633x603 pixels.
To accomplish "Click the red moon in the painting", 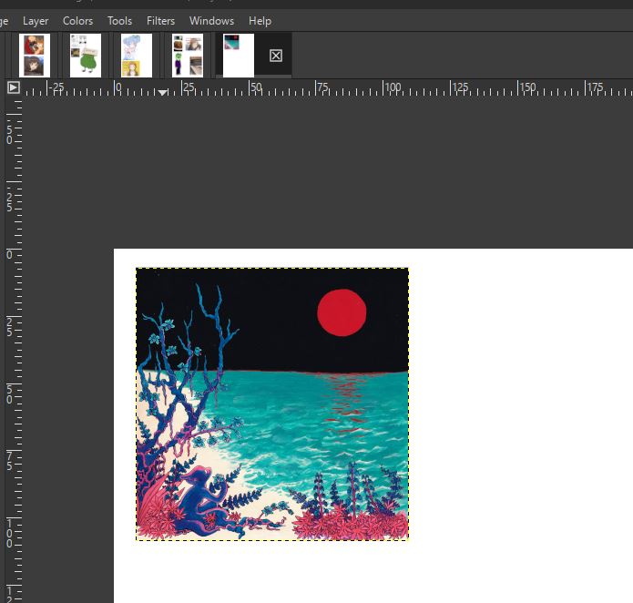I will 342,312.
